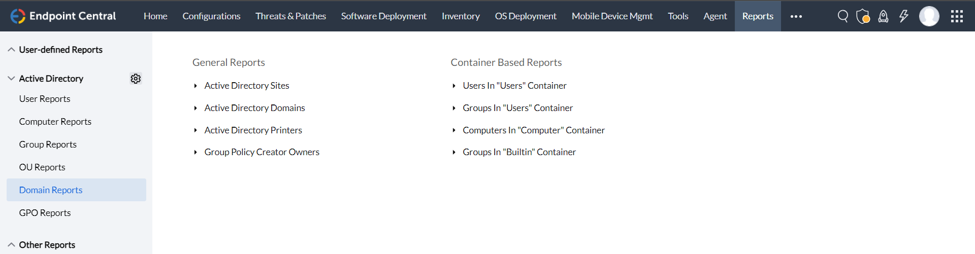975x254 pixels.
Task: Click the Endpoint Central logo
Action: point(63,16)
